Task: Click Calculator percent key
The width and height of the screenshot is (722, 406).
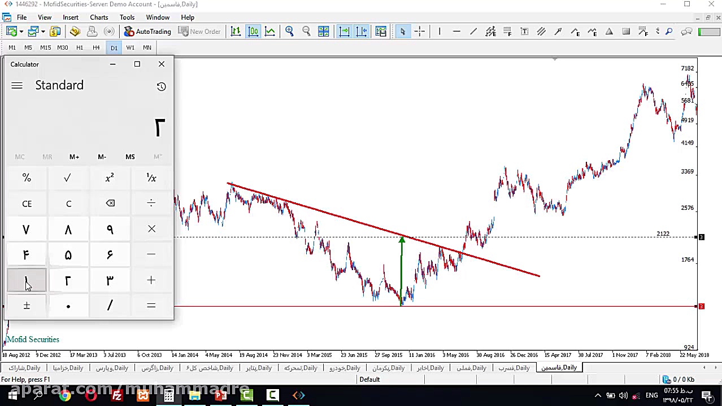Action: point(27,178)
